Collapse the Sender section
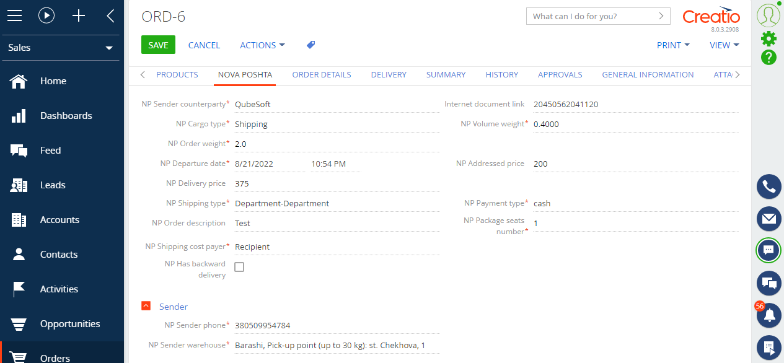 point(146,305)
